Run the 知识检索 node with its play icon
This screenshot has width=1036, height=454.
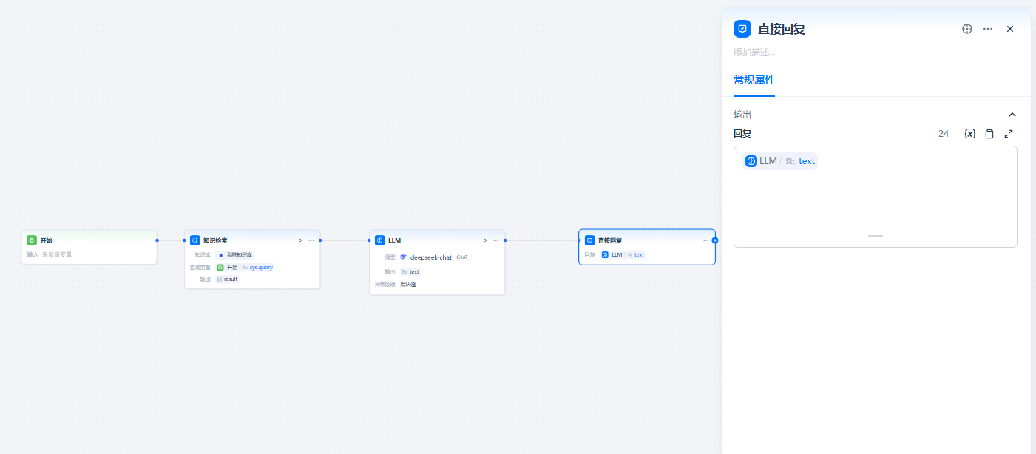[300, 240]
